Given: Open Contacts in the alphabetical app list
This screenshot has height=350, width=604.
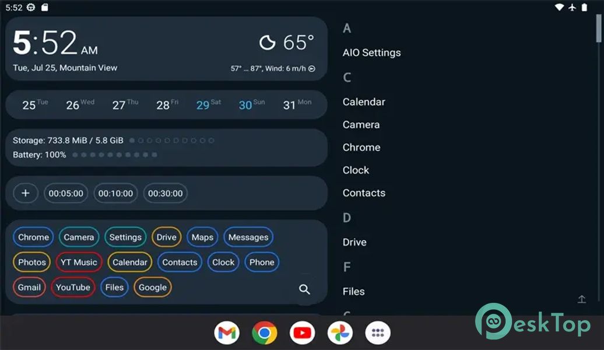Looking at the screenshot, I should pyautogui.click(x=364, y=193).
